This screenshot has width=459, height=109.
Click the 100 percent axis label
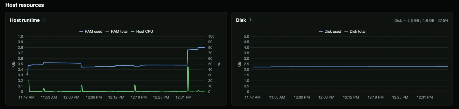pyautogui.click(x=211, y=36)
